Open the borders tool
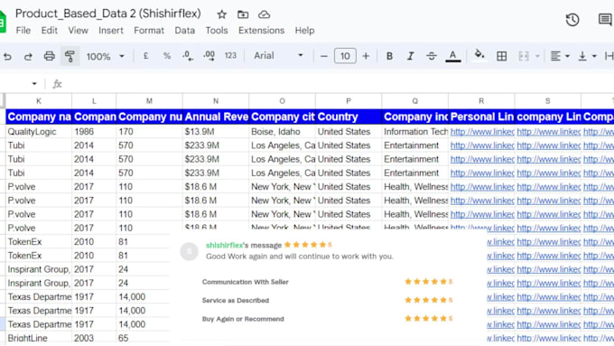Screen dimensions: 614x346 pyautogui.click(x=502, y=56)
